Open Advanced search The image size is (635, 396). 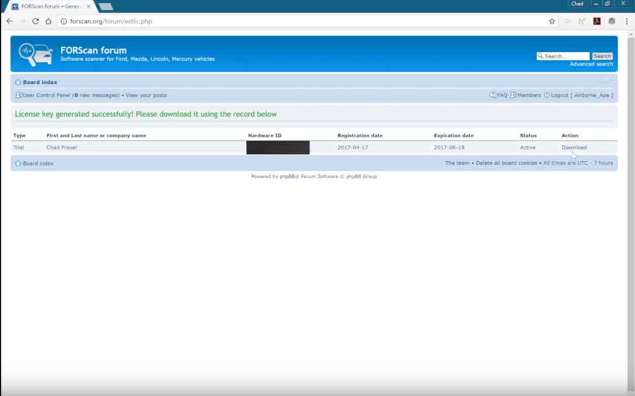pos(591,64)
